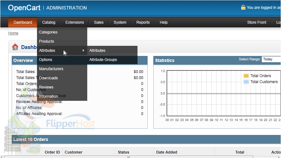Expand the Attributes submenu arrow
The image size is (281, 158).
click(x=83, y=51)
